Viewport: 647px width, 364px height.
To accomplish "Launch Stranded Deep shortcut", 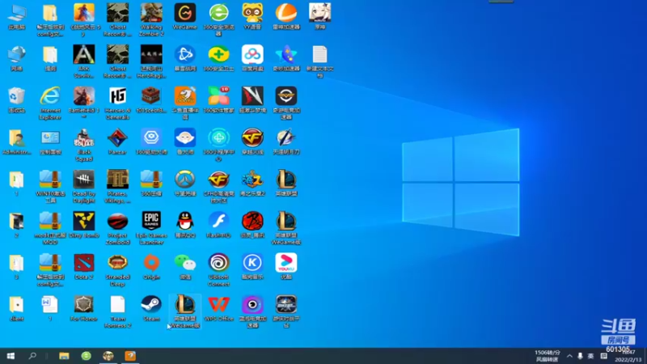I will (117, 270).
